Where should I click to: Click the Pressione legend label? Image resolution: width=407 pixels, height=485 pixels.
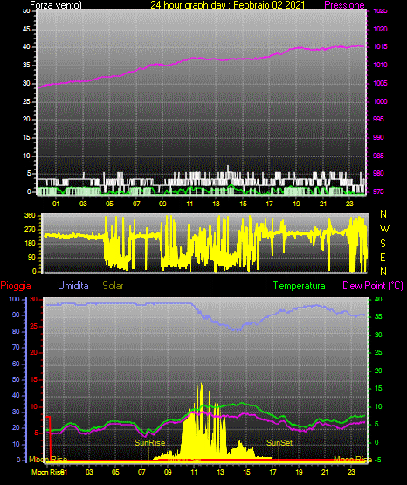click(x=344, y=5)
